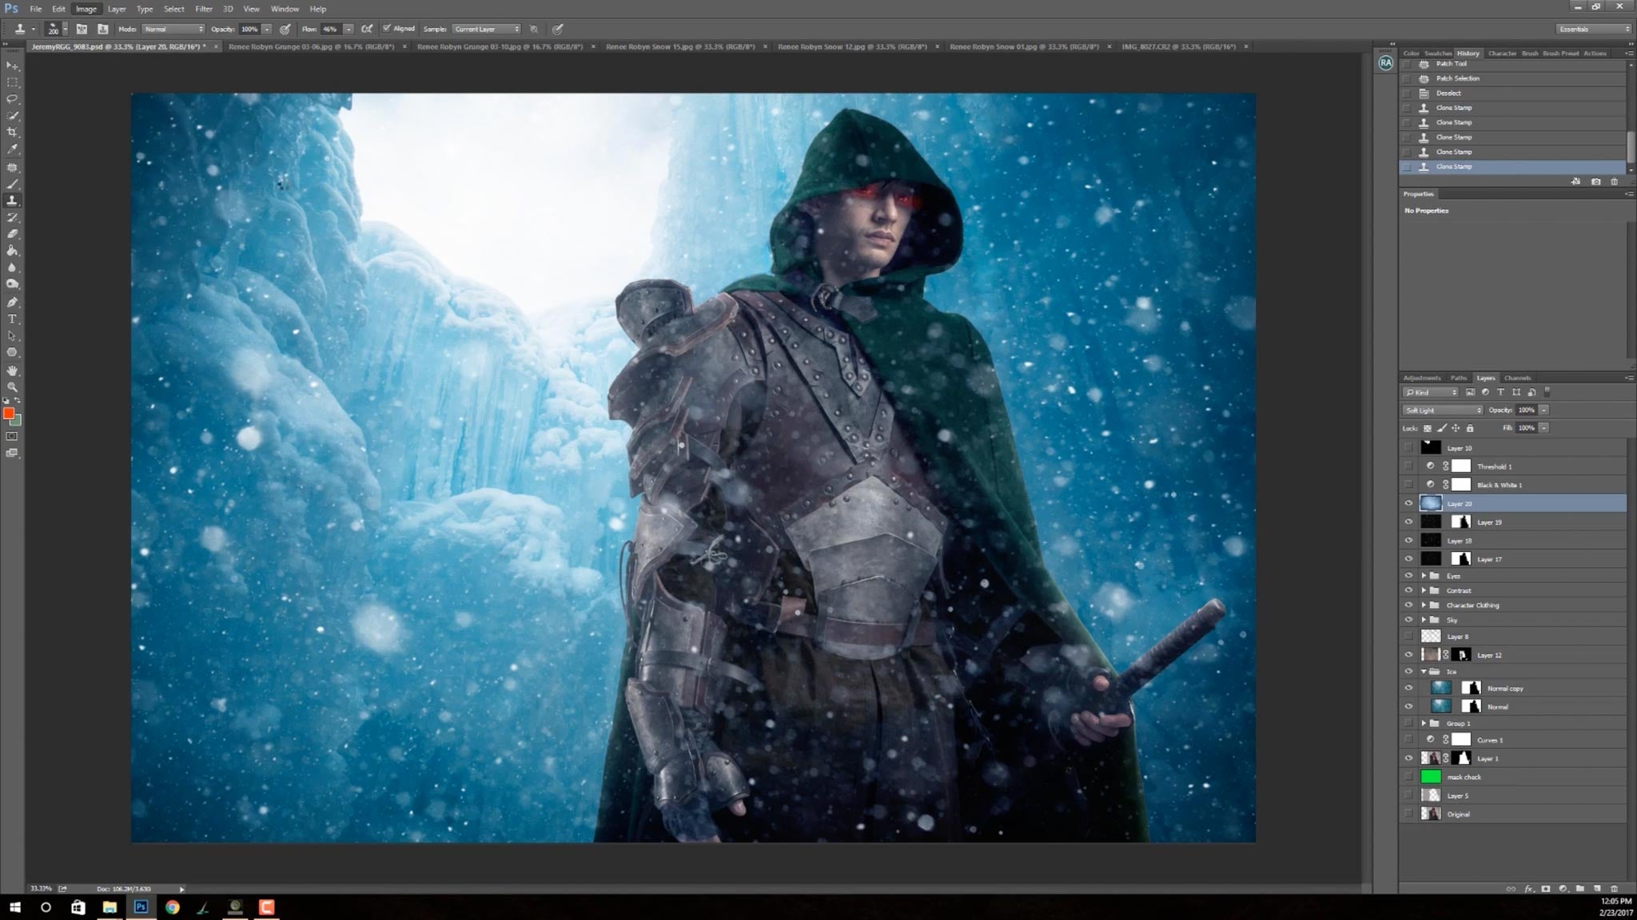
Task: Click the orange foreground color swatch
Action: click(x=10, y=414)
